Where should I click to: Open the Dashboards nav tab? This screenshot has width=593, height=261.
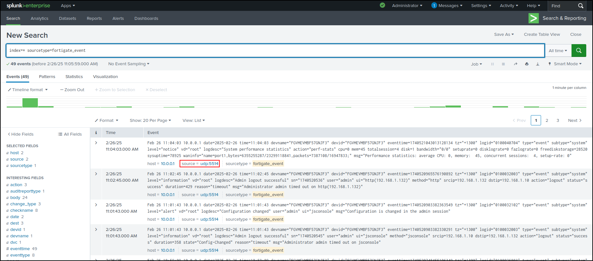click(146, 19)
